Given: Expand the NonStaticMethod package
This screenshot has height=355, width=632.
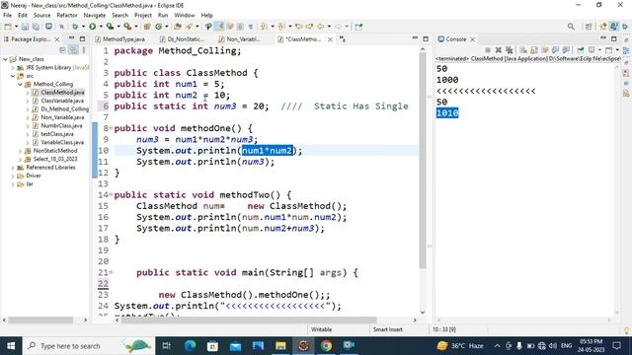Looking at the screenshot, I should [20, 151].
